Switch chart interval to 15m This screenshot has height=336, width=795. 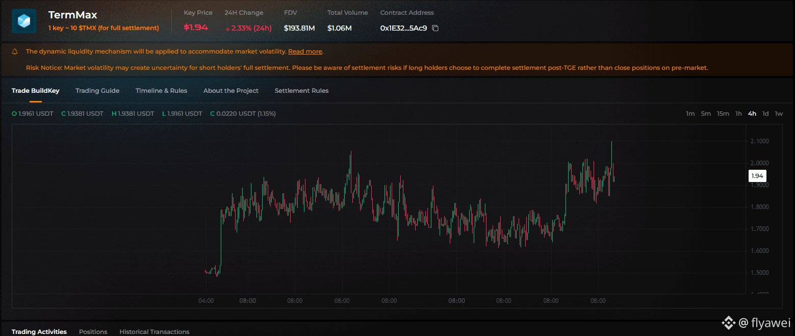pos(723,114)
